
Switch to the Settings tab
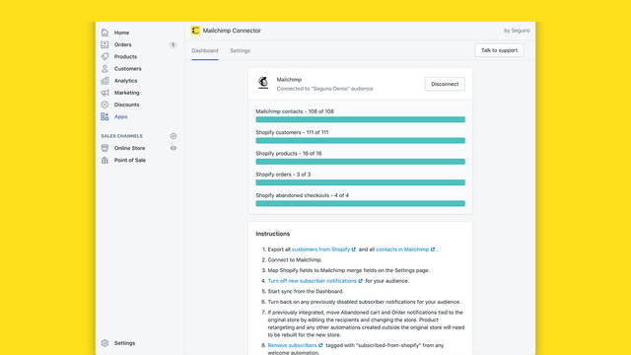(x=240, y=50)
